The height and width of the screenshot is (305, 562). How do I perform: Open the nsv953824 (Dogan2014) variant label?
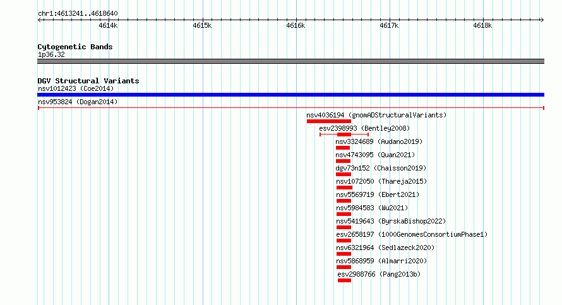pos(78,102)
